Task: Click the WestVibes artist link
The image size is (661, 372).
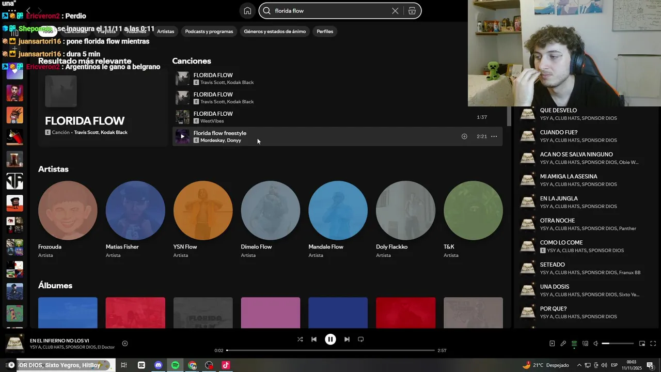Action: pos(212,121)
